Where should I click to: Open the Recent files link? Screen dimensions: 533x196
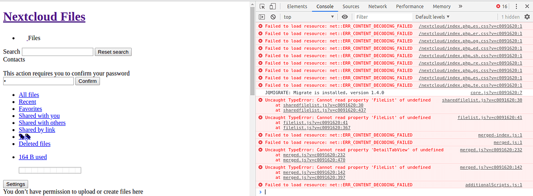click(x=27, y=102)
